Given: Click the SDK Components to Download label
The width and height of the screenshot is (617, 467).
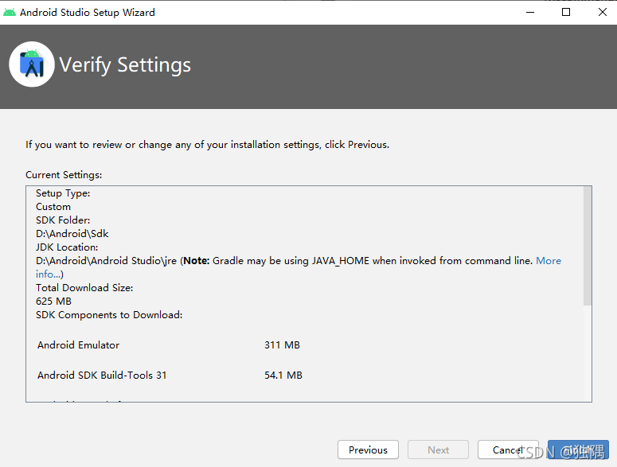Looking at the screenshot, I should coord(109,314).
